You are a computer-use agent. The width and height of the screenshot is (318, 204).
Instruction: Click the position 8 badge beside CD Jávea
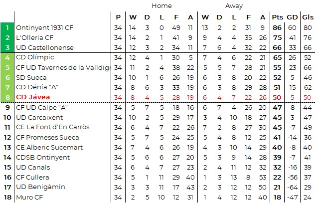(x=7, y=97)
